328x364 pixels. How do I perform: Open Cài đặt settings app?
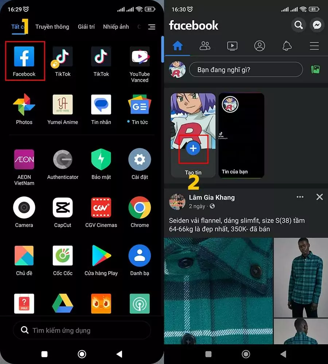[140, 159]
